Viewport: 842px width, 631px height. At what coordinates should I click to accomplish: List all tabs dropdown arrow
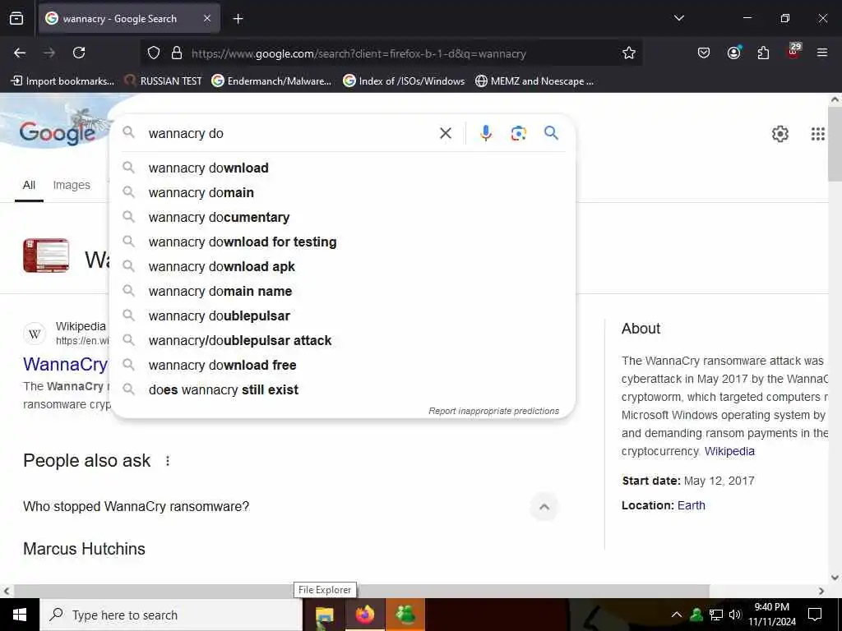[678, 18]
